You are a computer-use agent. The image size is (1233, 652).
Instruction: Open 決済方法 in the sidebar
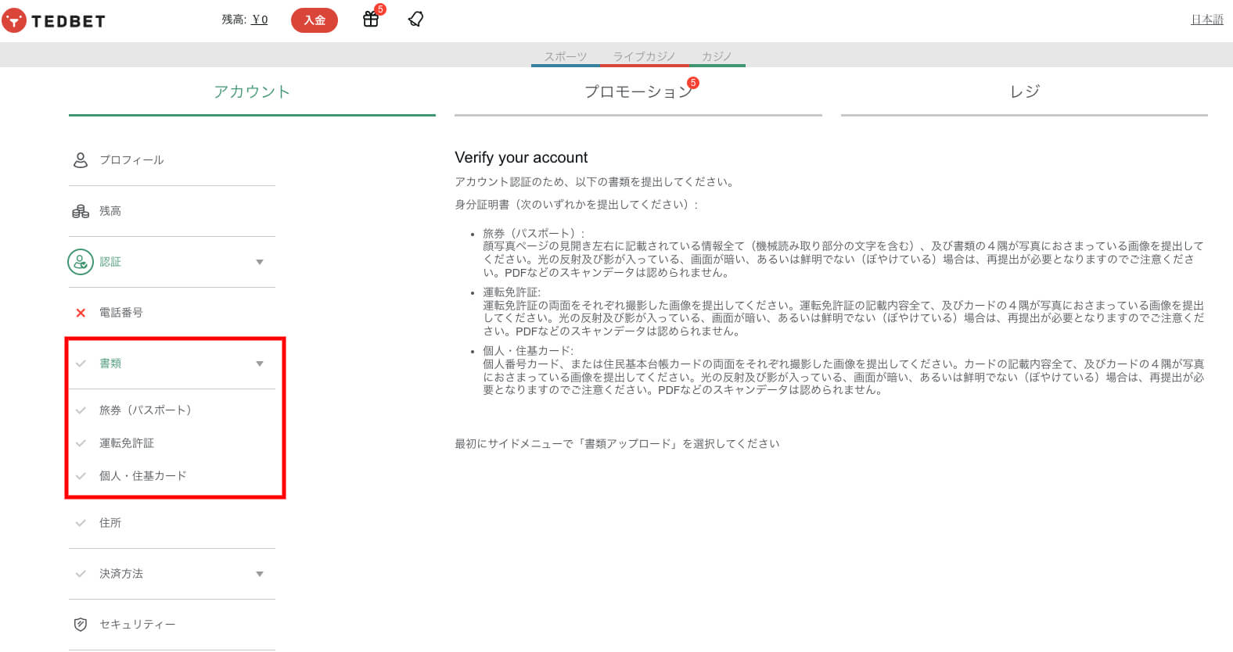[121, 574]
